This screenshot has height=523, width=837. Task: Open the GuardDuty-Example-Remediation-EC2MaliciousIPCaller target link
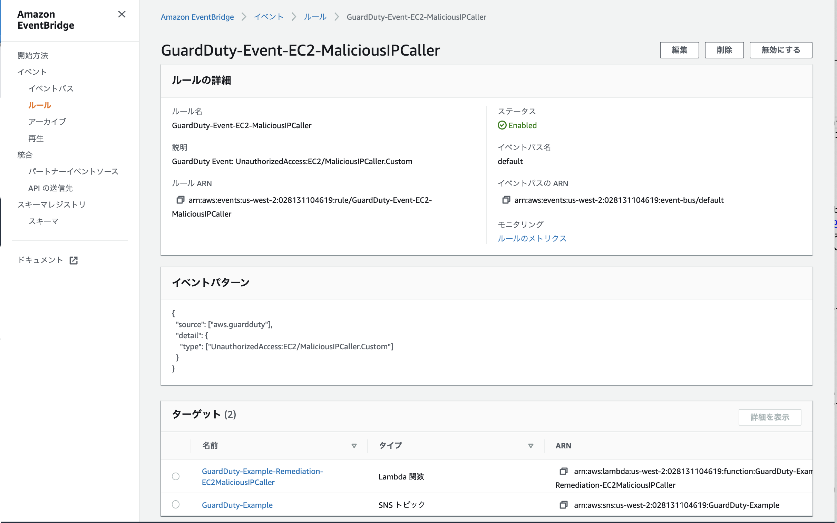[x=262, y=477]
